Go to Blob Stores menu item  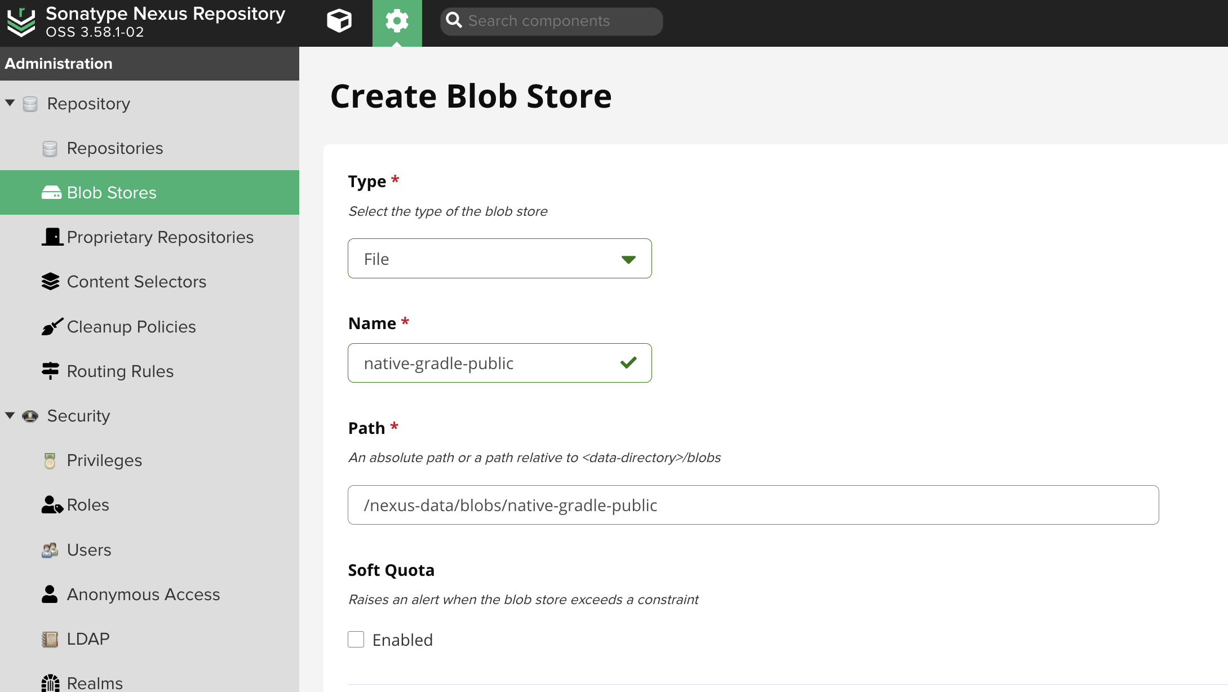[112, 193]
